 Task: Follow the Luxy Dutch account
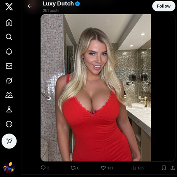(x=164, y=6)
